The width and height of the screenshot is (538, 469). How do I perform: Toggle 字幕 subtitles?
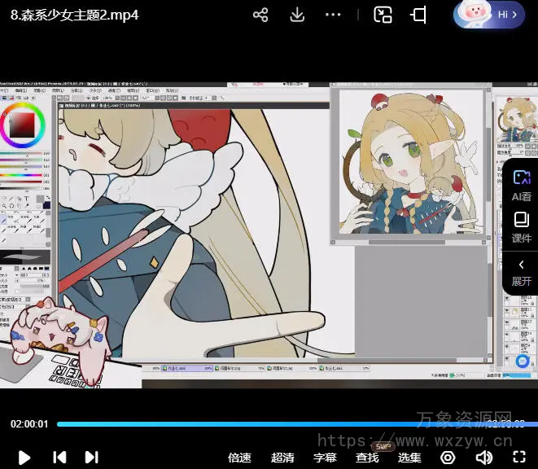(325, 458)
